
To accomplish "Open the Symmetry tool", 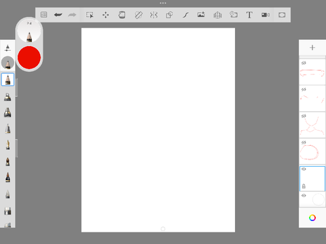I will click(x=153, y=15).
